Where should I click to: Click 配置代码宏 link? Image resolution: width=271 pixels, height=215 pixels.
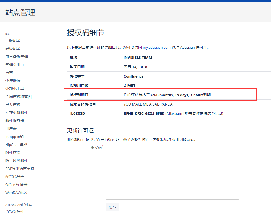(x=15, y=177)
